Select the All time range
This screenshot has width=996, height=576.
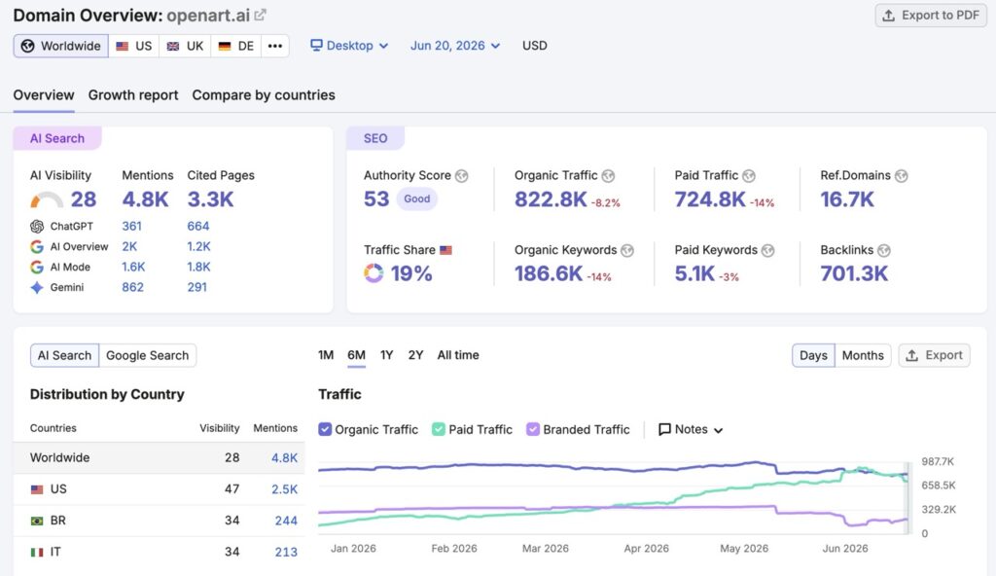coord(458,355)
